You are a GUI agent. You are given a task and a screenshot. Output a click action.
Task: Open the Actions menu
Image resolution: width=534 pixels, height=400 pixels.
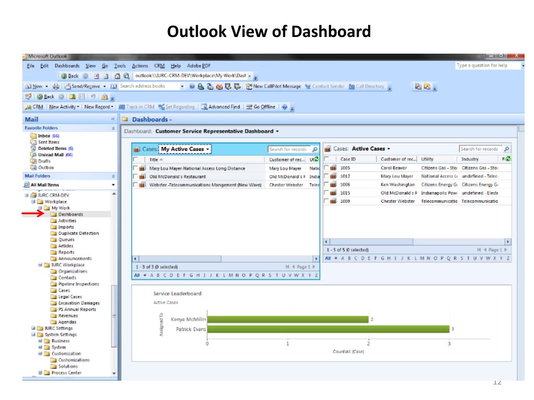point(140,66)
